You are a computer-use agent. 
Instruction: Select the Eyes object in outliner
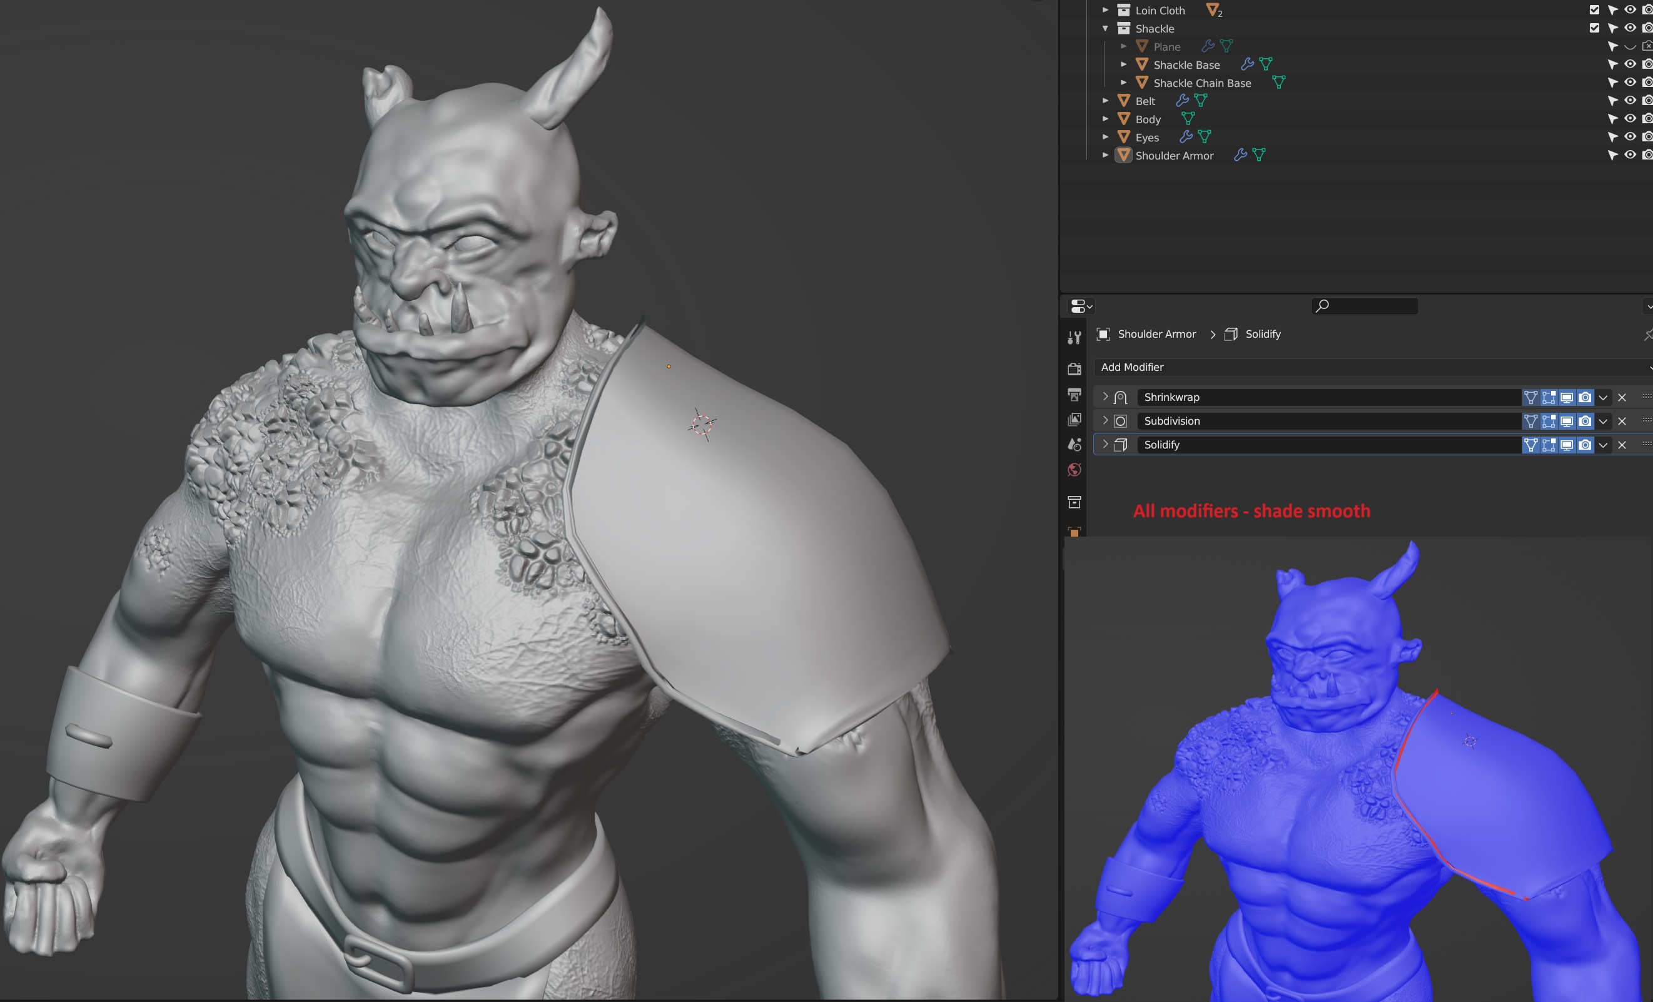[1146, 138]
